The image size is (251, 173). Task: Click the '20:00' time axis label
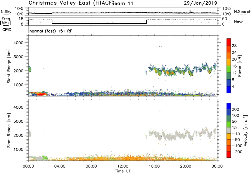(x=185, y=166)
